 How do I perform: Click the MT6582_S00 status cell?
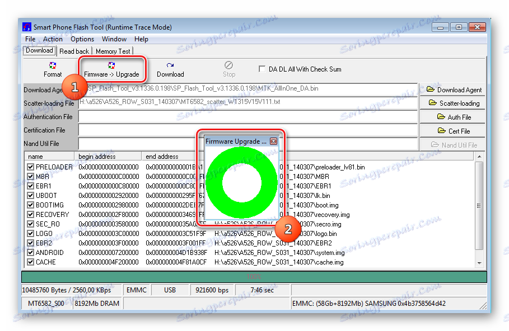pyautogui.click(x=46, y=304)
